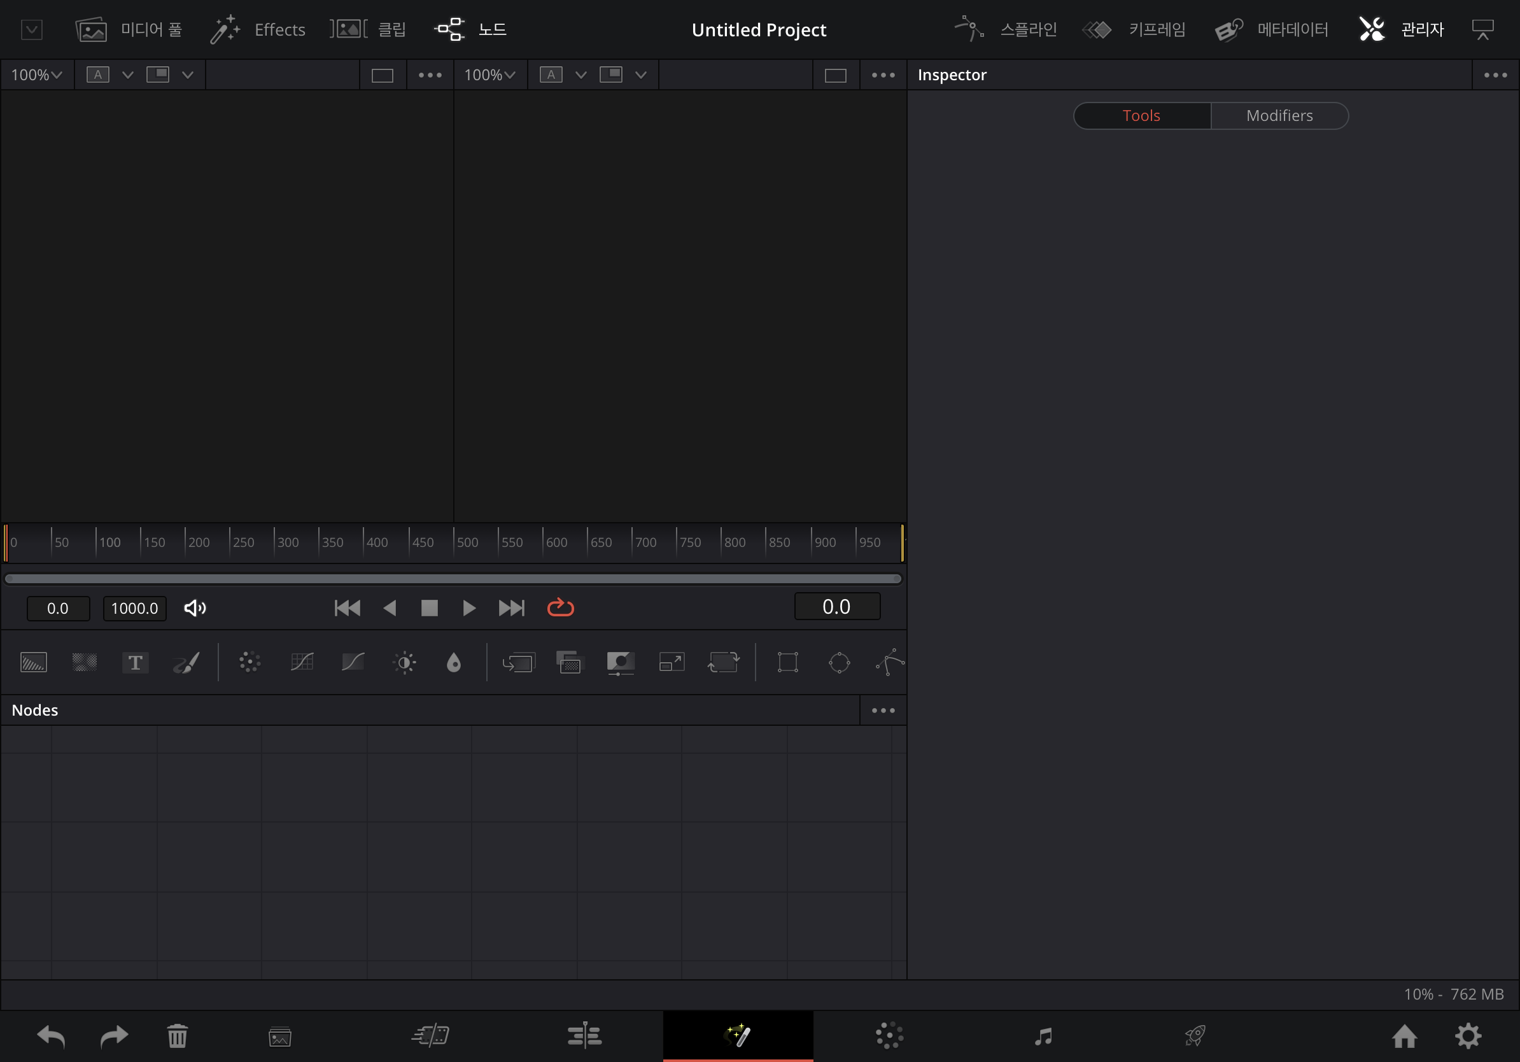
Task: Open left viewer 100% zoom dropdown
Action: pyautogui.click(x=36, y=75)
